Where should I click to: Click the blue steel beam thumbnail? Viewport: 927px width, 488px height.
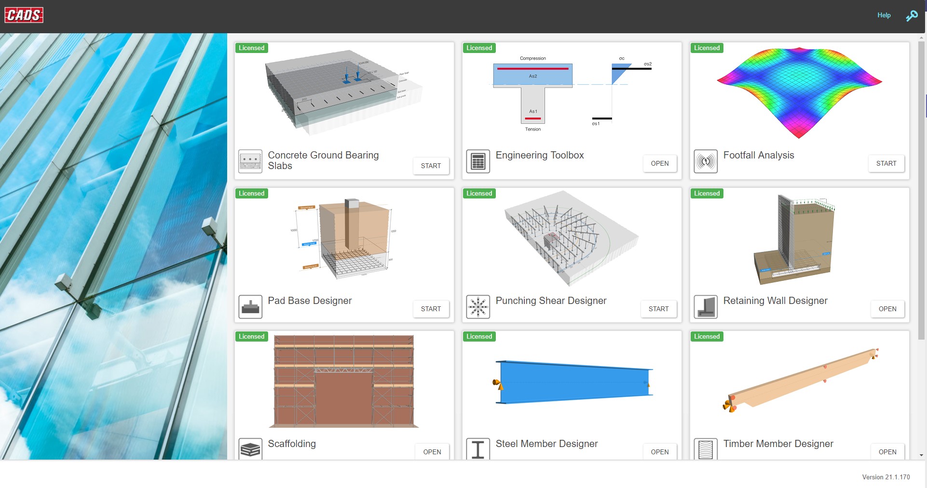point(573,382)
